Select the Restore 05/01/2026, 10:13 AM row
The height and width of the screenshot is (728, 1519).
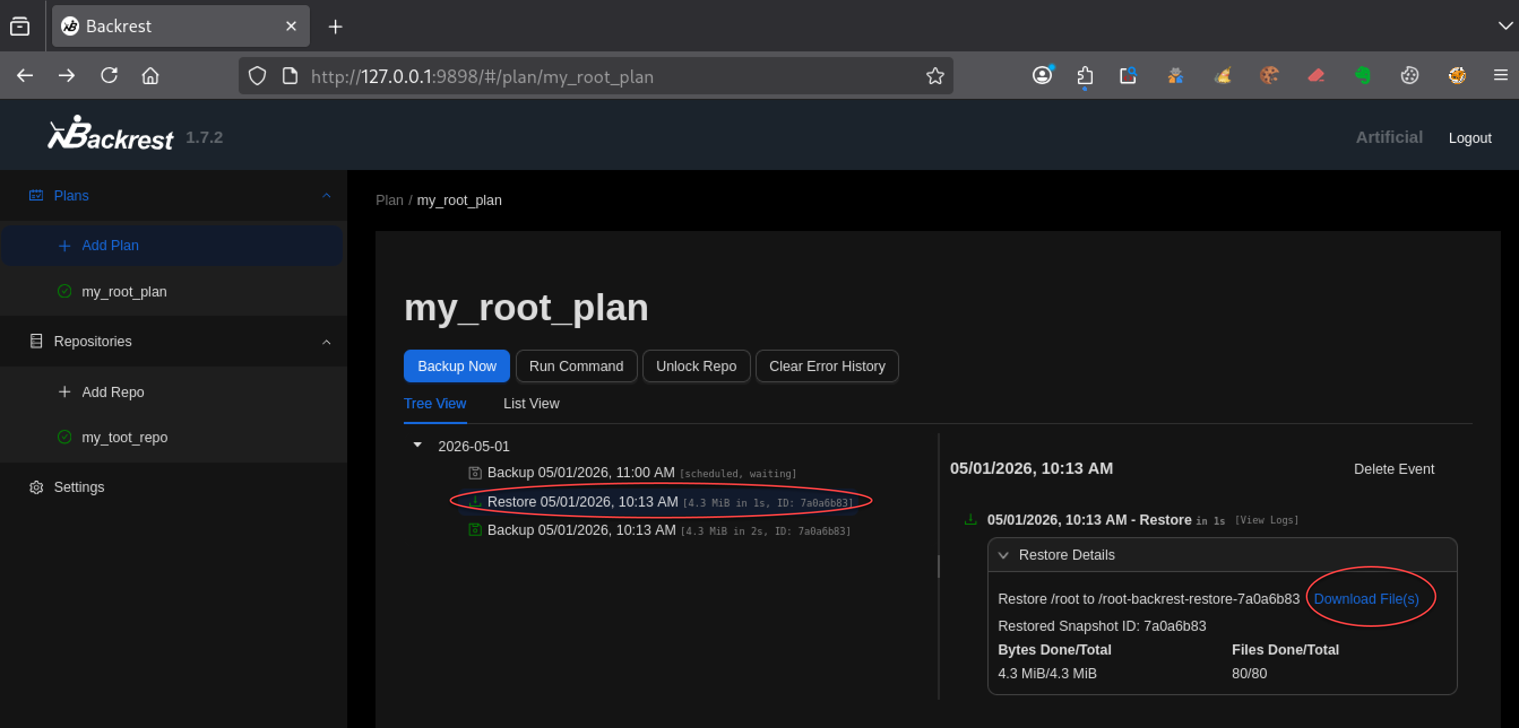pos(661,502)
